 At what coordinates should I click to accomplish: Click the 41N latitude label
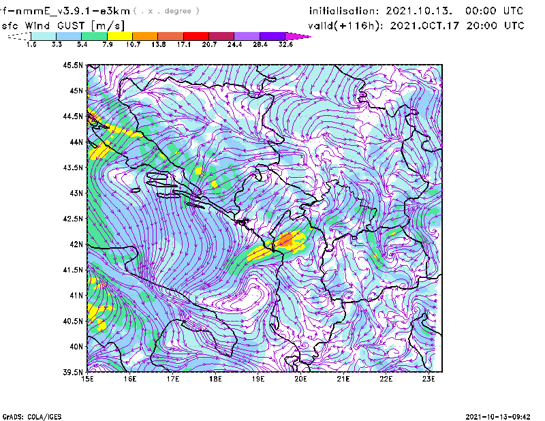click(76, 296)
